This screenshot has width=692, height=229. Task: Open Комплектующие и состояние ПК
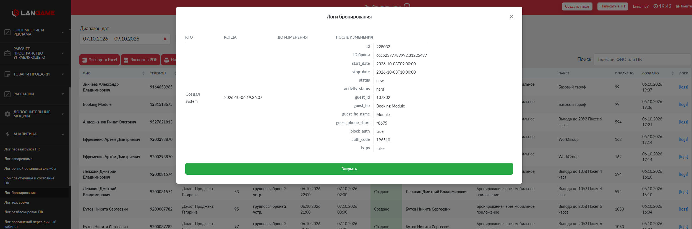point(29,180)
